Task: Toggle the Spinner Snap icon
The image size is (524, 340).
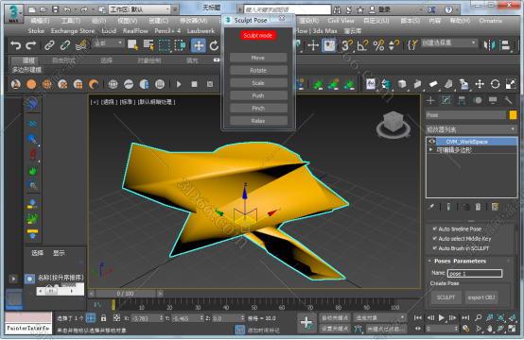Action: (x=393, y=45)
